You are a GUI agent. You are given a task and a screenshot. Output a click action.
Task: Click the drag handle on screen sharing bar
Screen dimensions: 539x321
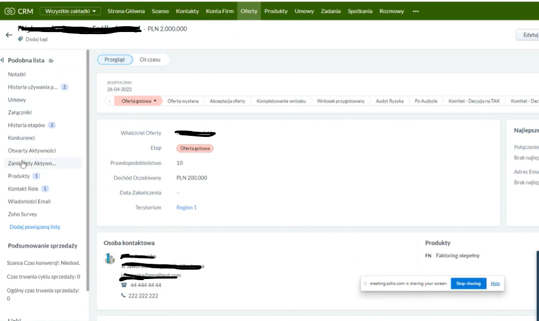click(365, 284)
